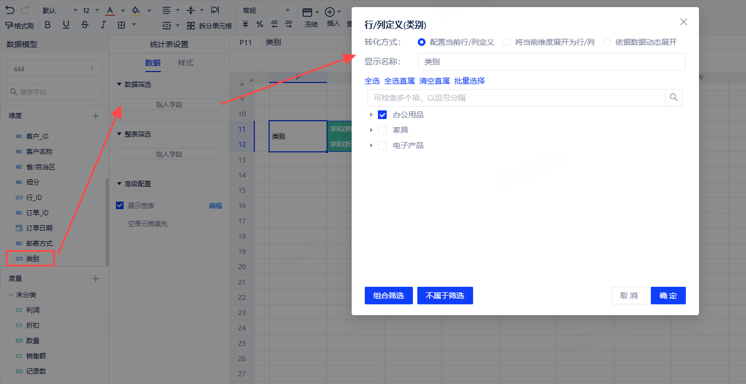
Task: Click the font color red A swatch
Action: pos(110,11)
